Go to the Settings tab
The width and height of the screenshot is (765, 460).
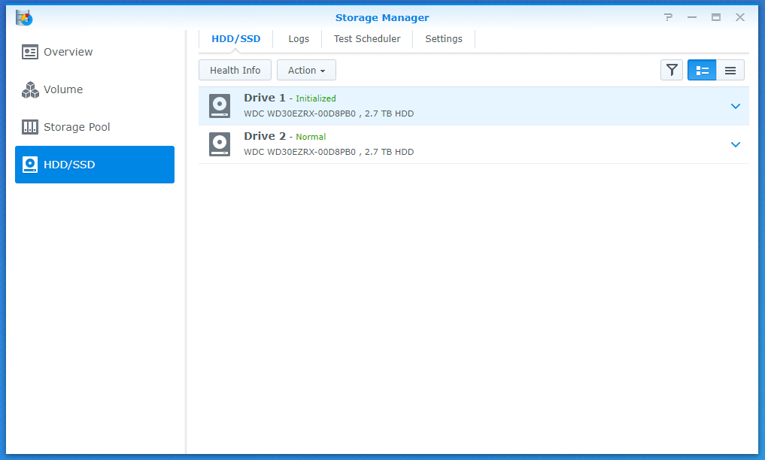pyautogui.click(x=444, y=39)
